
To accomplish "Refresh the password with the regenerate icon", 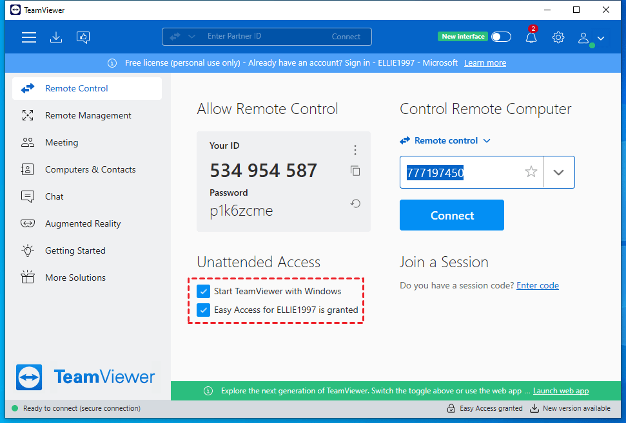I will click(x=355, y=203).
